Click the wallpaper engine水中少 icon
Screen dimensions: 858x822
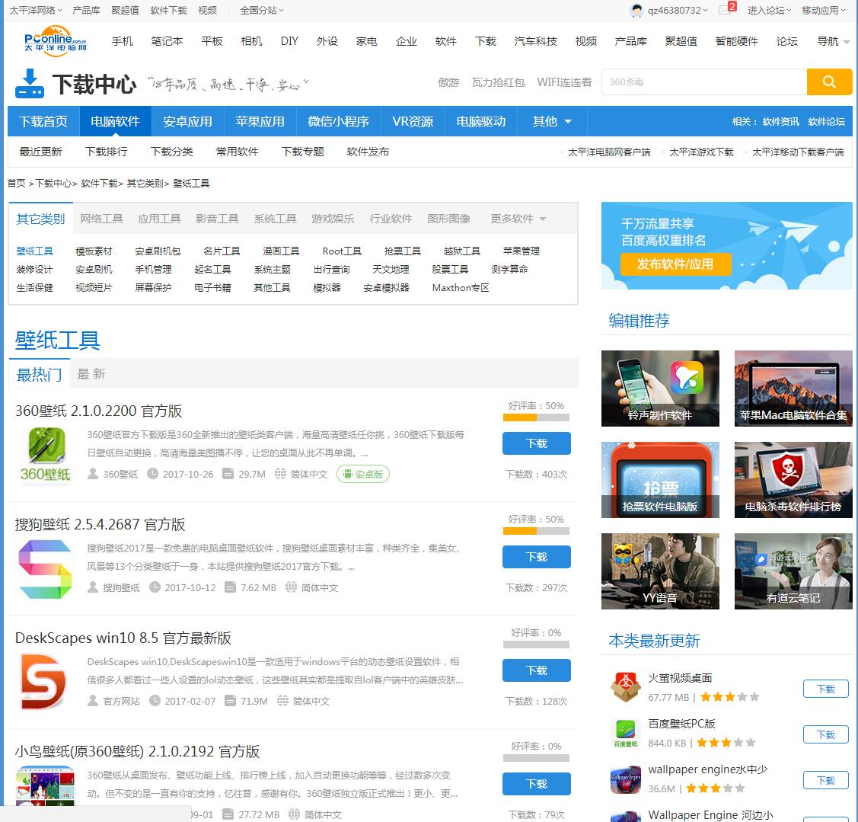tap(626, 779)
